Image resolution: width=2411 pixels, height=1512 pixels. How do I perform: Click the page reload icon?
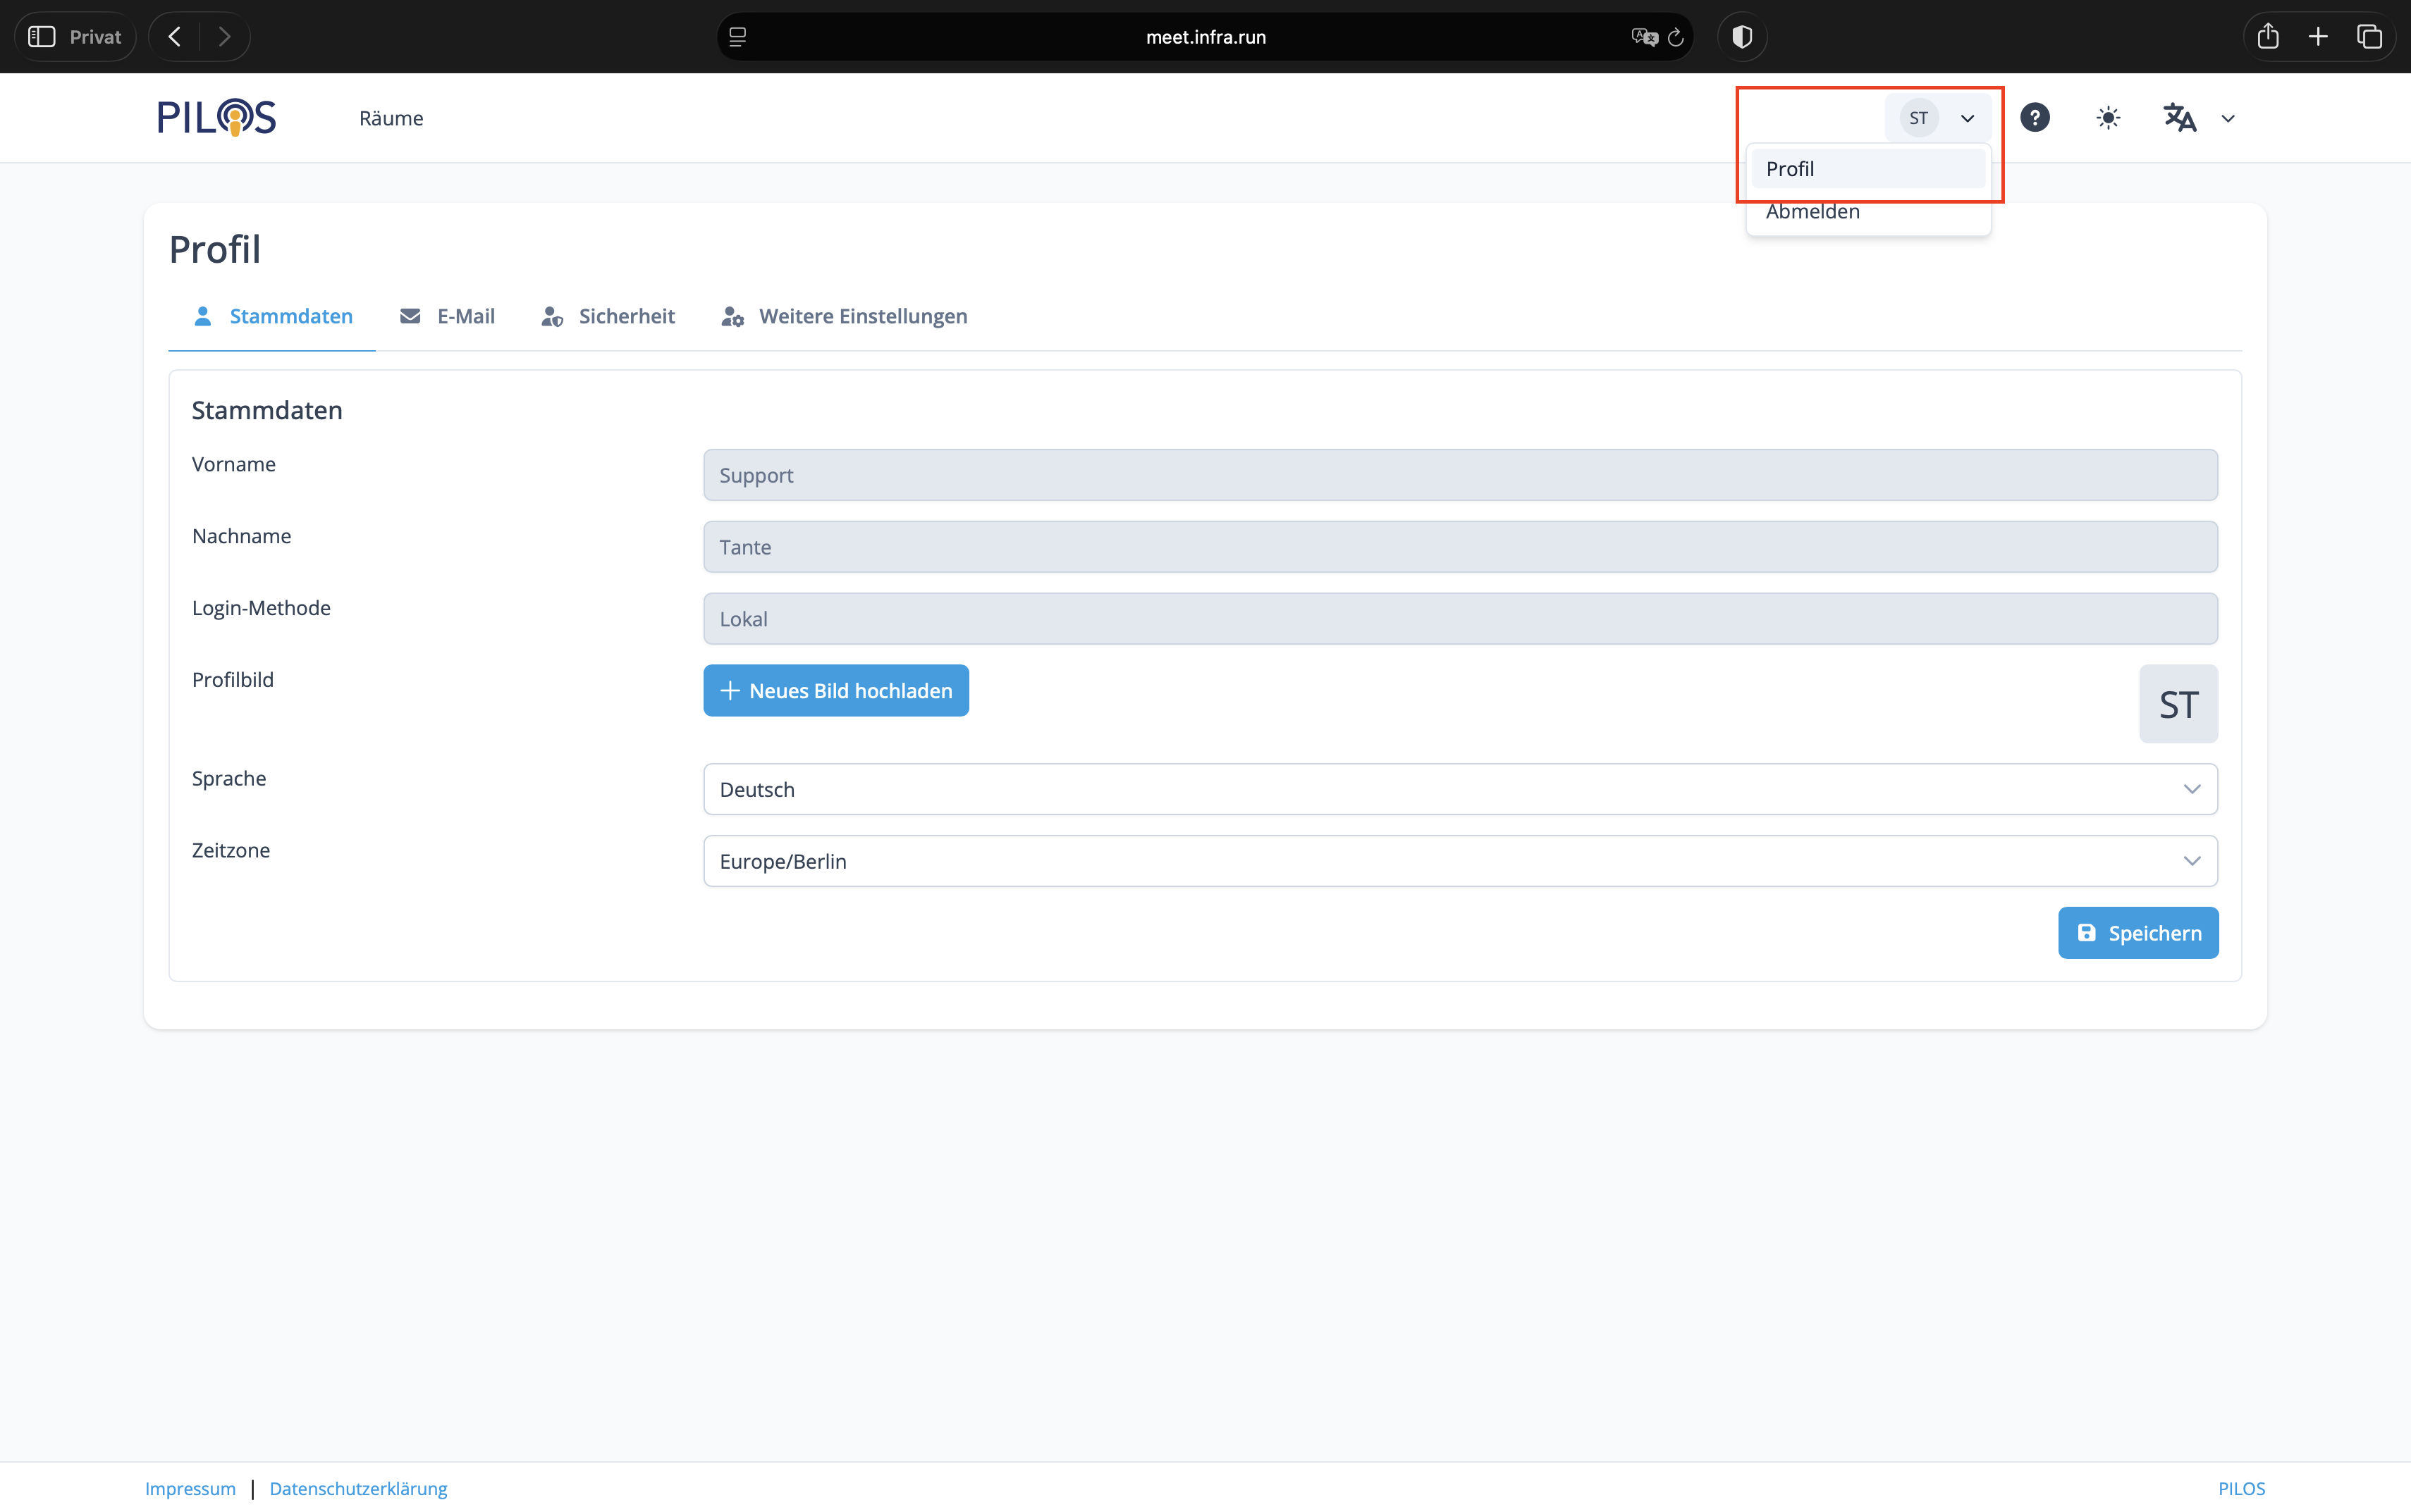point(1676,37)
